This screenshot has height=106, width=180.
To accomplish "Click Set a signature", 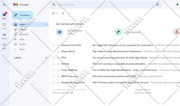I will [133, 32].
